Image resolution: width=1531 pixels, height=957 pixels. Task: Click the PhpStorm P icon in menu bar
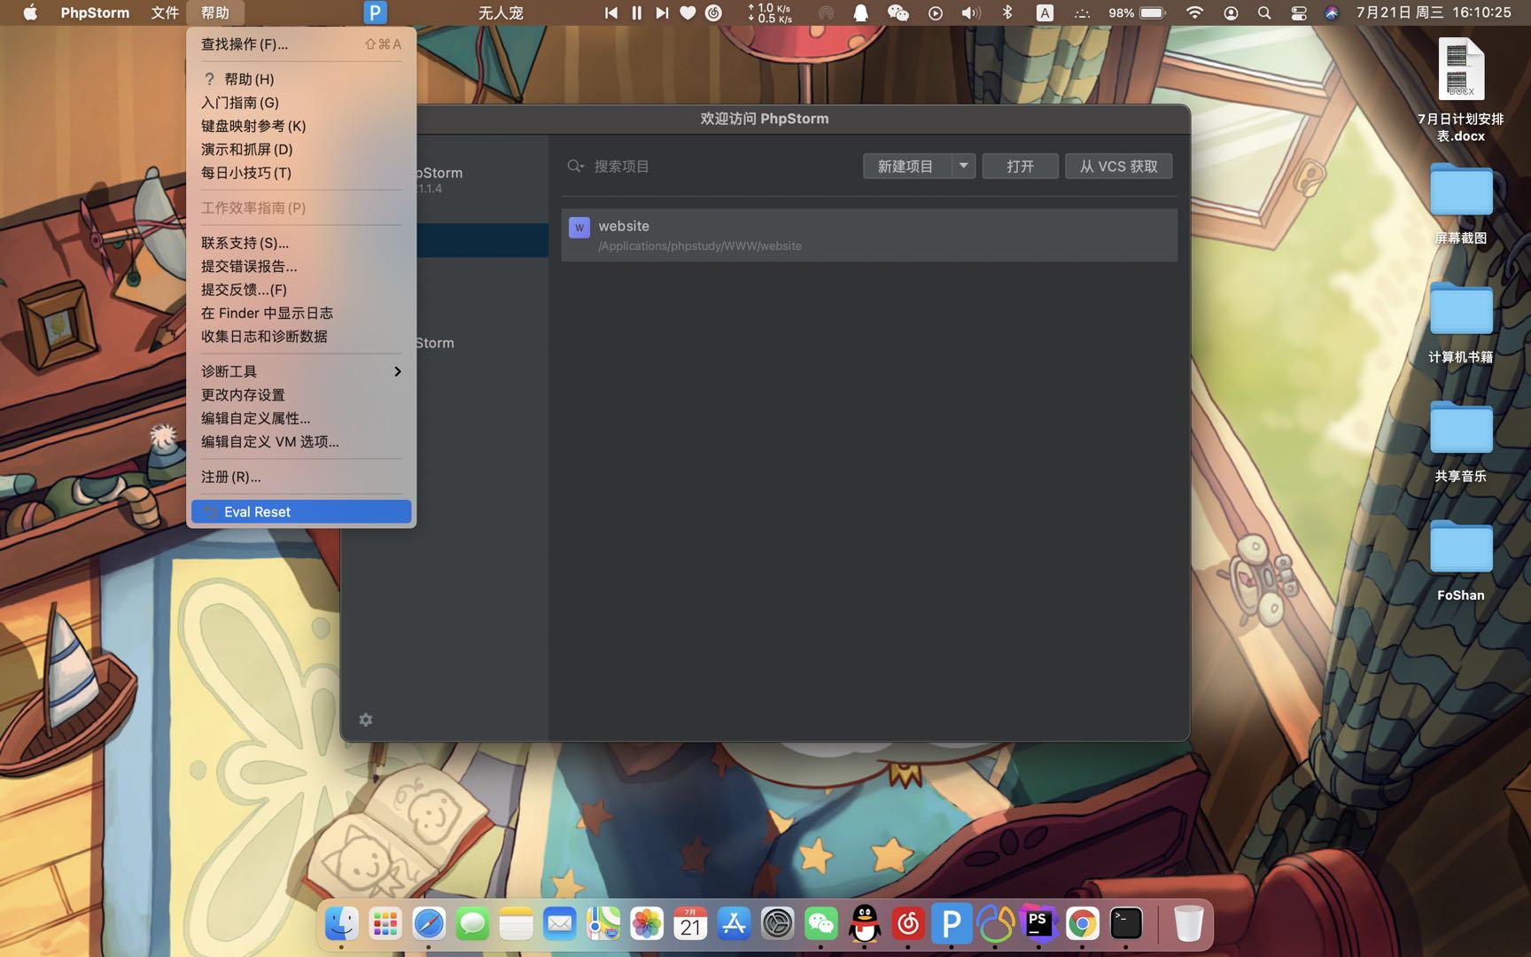[375, 12]
